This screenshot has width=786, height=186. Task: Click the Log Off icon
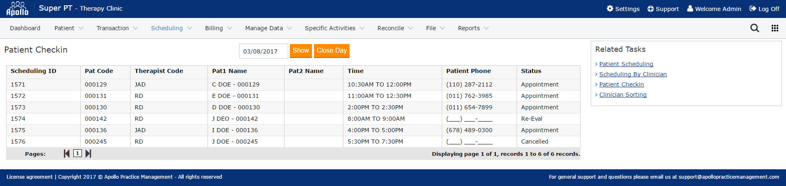tap(753, 9)
